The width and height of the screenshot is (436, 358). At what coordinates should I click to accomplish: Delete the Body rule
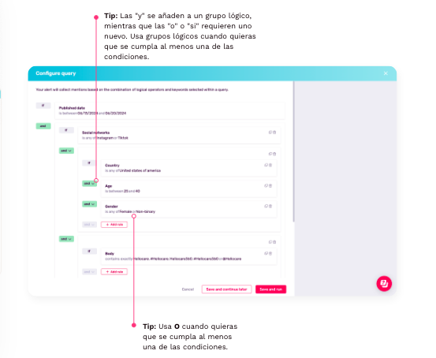pyautogui.click(x=270, y=253)
